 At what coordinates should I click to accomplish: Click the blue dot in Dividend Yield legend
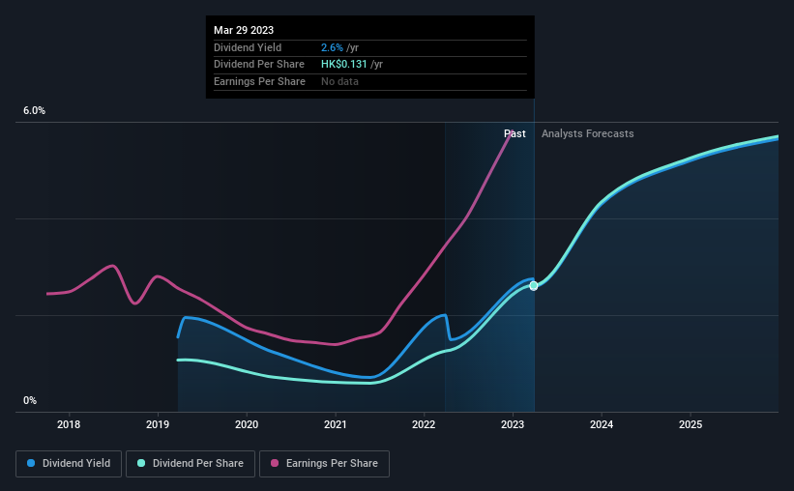(x=31, y=463)
